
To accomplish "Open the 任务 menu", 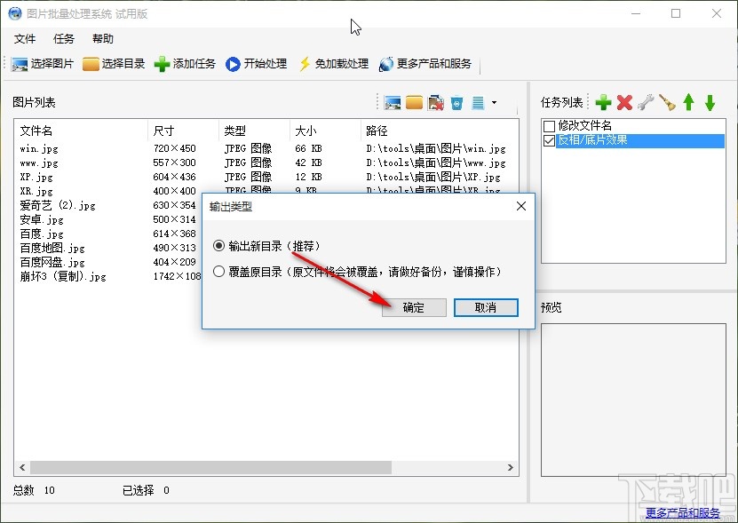I will 62,38.
